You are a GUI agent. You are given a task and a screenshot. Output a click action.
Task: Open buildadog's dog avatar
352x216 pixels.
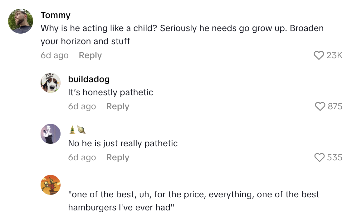pos(51,83)
